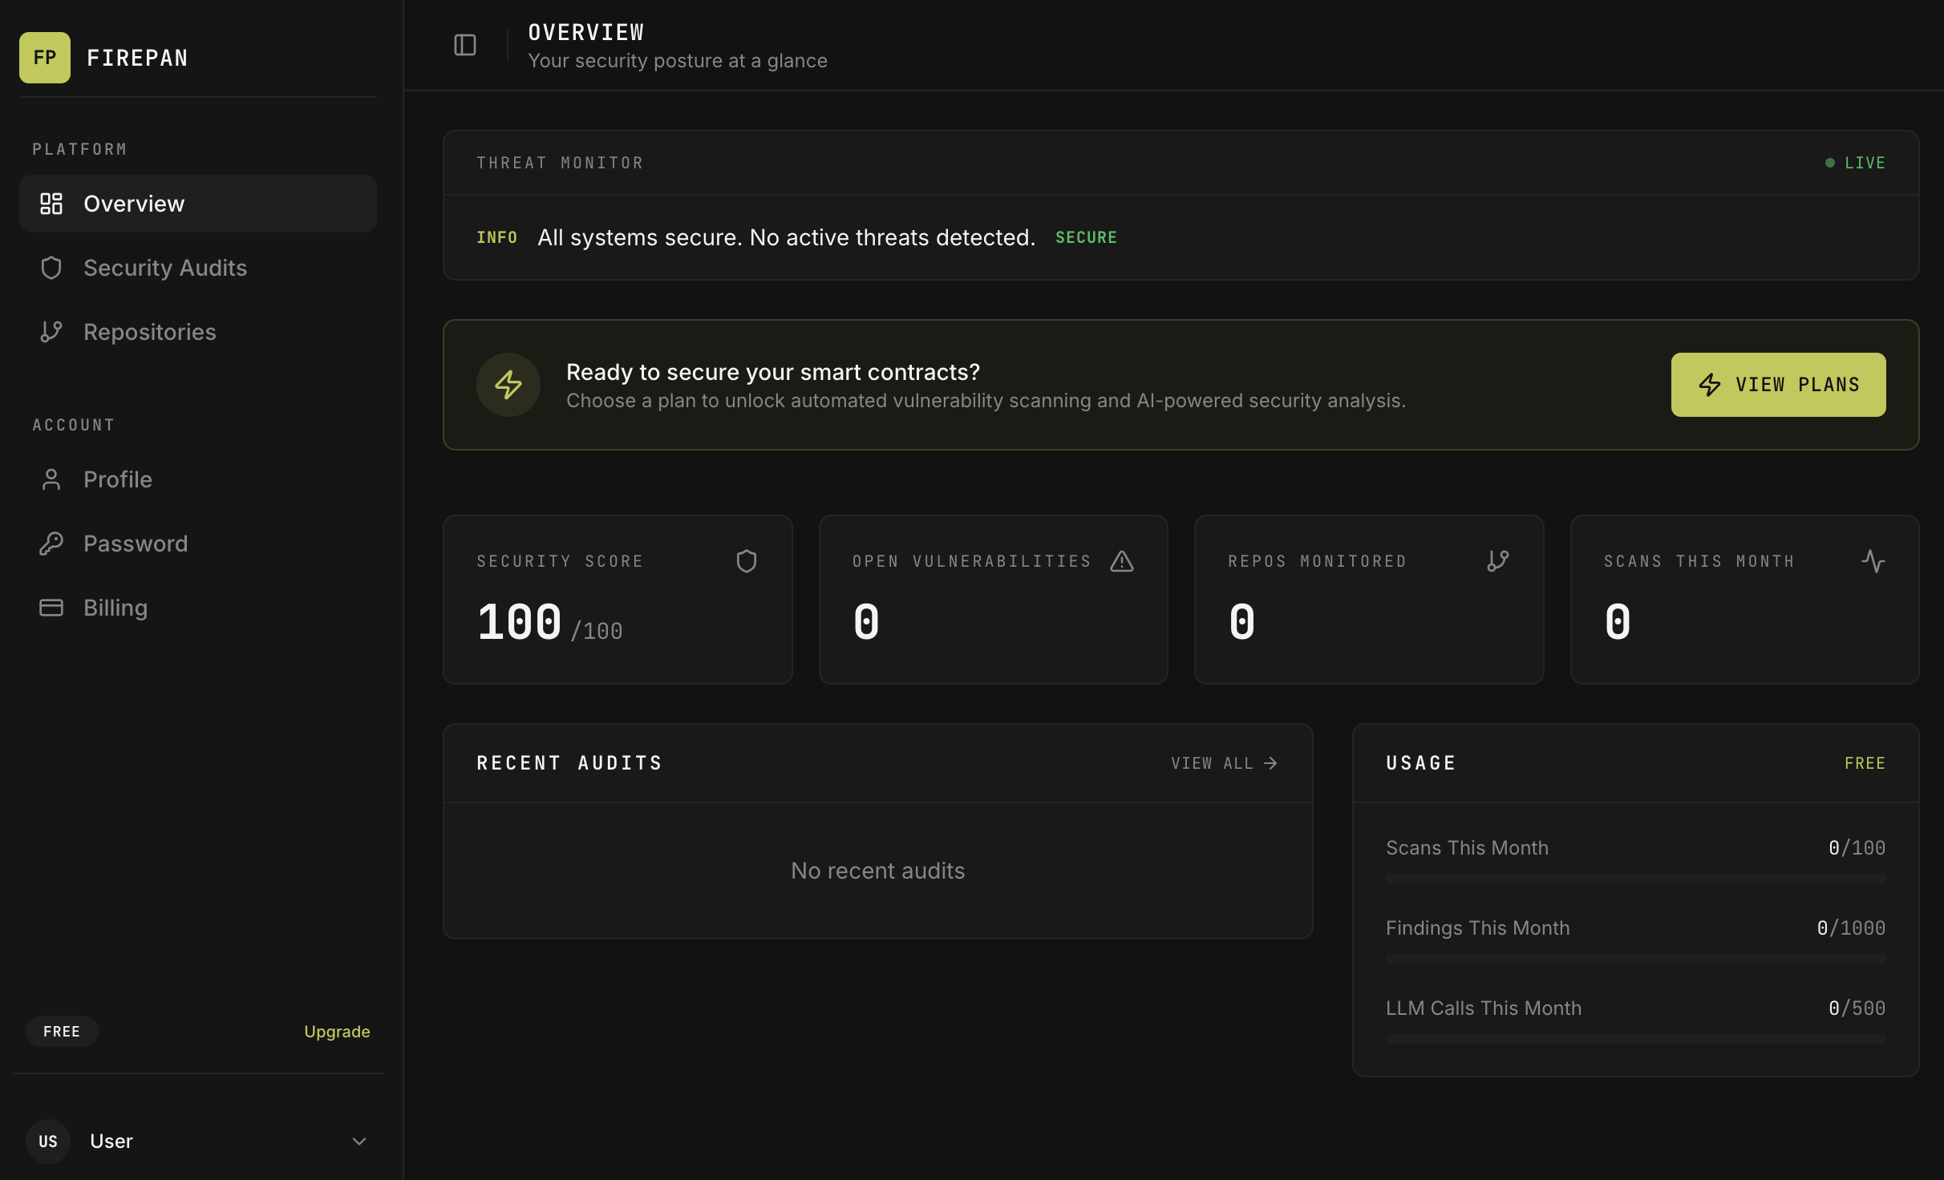
Task: Click the Repositories branch icon
Action: (x=51, y=331)
